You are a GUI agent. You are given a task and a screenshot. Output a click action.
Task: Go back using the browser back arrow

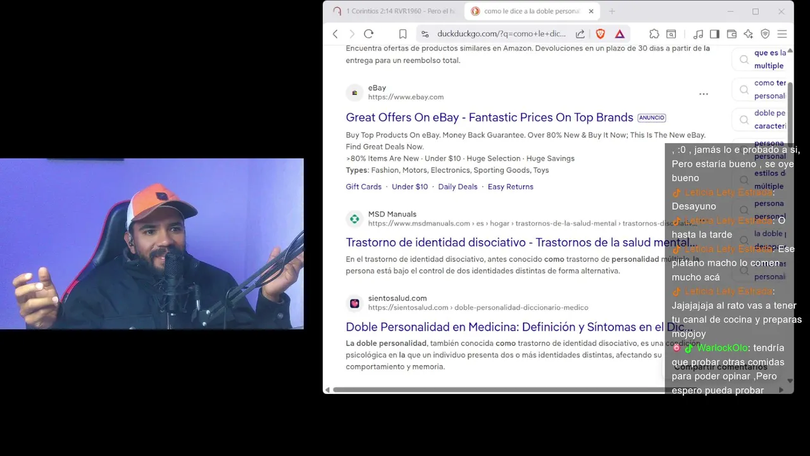(335, 34)
